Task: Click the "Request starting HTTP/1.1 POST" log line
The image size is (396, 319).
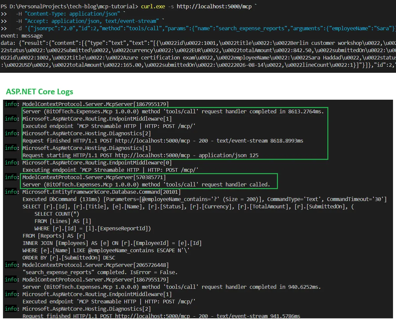Action: pos(140,155)
